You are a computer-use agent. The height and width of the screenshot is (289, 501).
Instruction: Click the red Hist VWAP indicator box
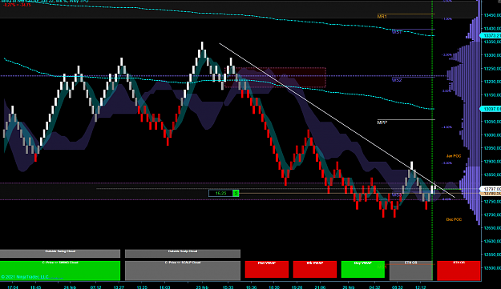pyautogui.click(x=266, y=269)
